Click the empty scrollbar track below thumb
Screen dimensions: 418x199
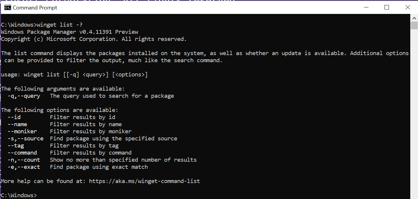(414, 113)
